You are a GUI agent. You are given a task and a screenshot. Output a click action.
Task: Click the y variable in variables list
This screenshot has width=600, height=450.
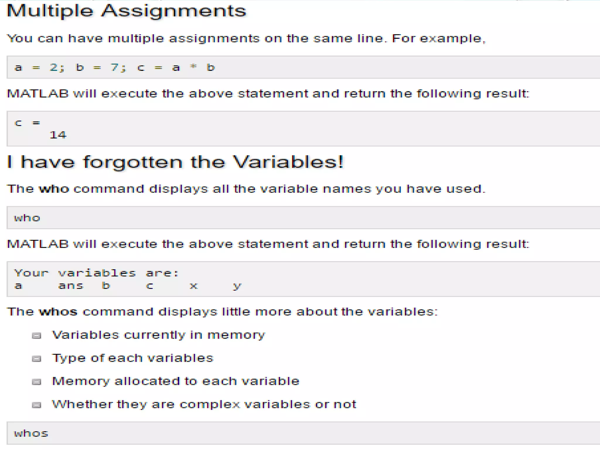pos(237,286)
